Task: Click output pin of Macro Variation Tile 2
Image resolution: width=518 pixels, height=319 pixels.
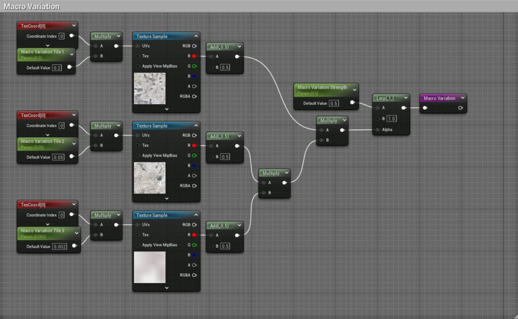Action: pyautogui.click(x=72, y=156)
